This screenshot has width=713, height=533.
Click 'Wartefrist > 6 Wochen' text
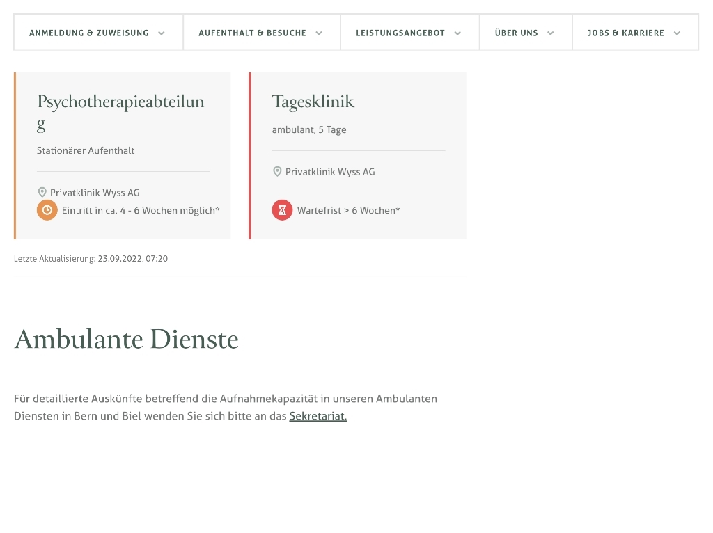pyautogui.click(x=348, y=210)
